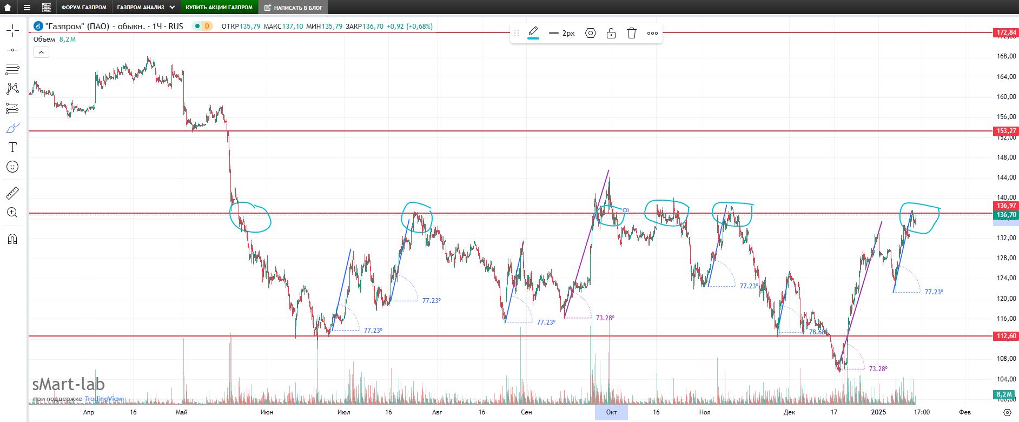
Task: Open the Форум Газпром section
Action: coord(84,8)
